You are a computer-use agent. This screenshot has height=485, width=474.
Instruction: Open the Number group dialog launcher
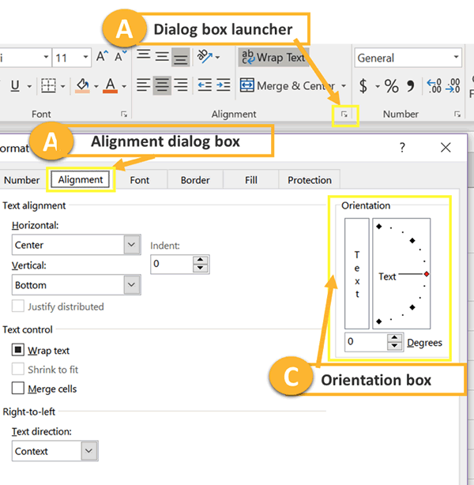pos(457,115)
